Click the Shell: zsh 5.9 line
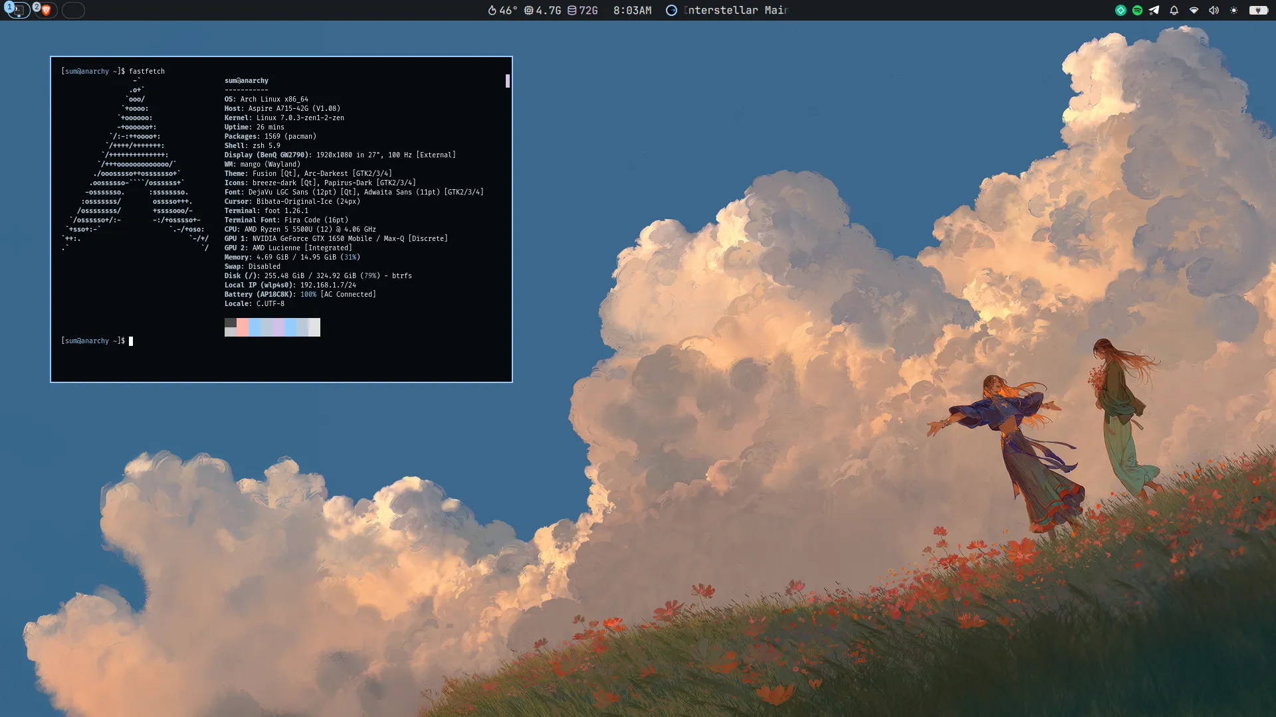This screenshot has width=1276, height=717. pos(253,145)
